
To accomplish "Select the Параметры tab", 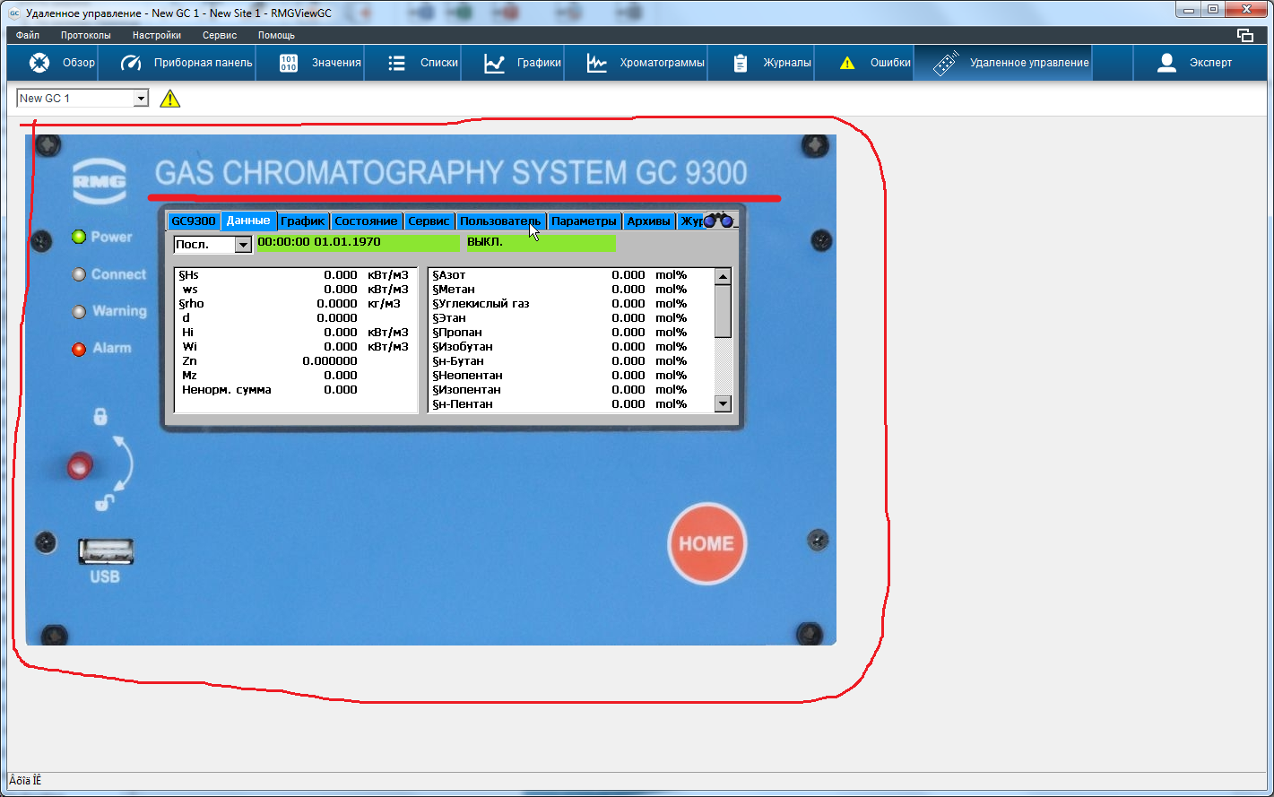I will pyautogui.click(x=584, y=221).
